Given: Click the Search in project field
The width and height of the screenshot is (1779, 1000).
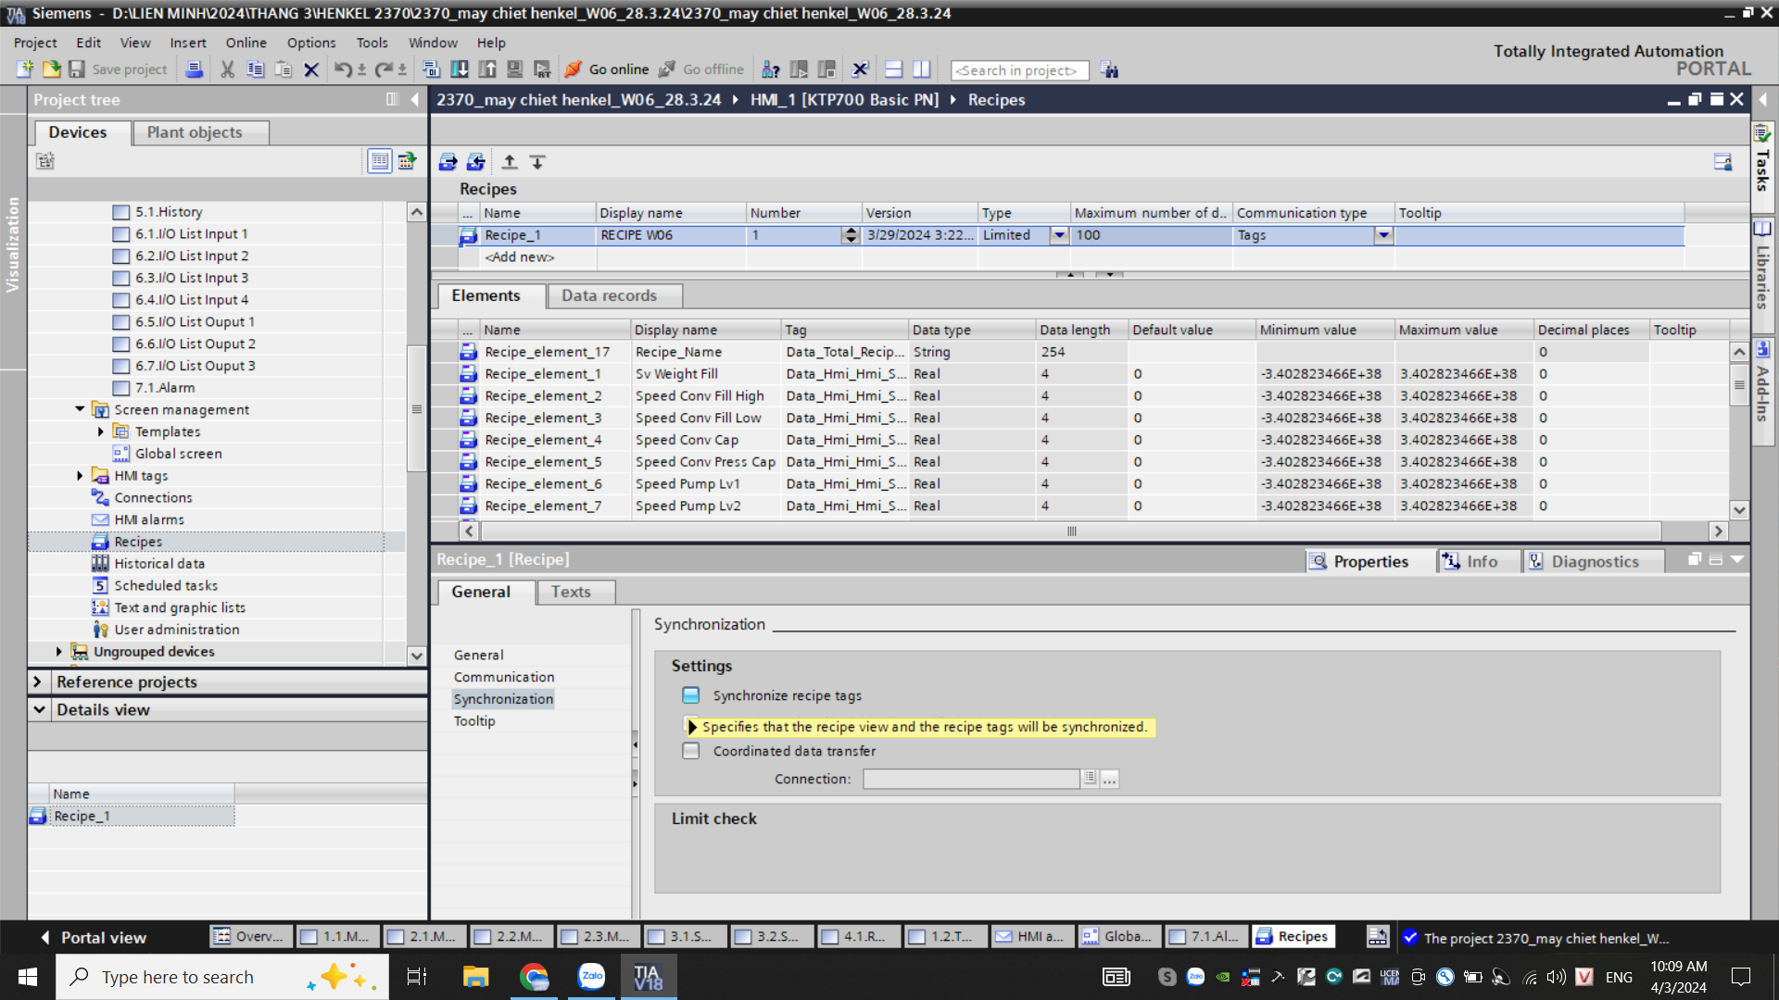Looking at the screenshot, I should 1018,70.
